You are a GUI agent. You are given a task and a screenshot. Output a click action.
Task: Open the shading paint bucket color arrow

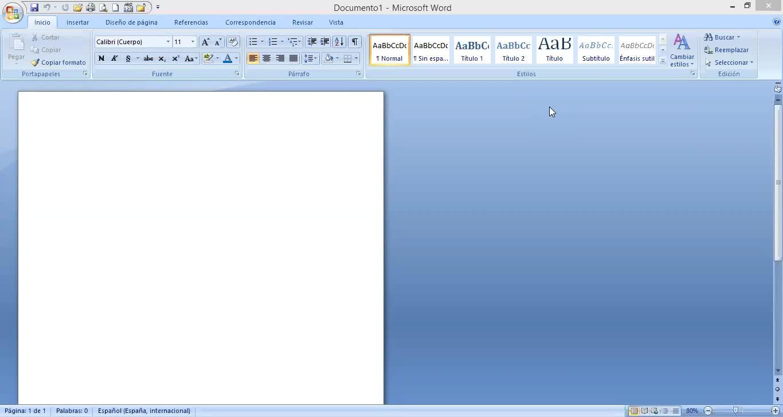click(x=337, y=58)
